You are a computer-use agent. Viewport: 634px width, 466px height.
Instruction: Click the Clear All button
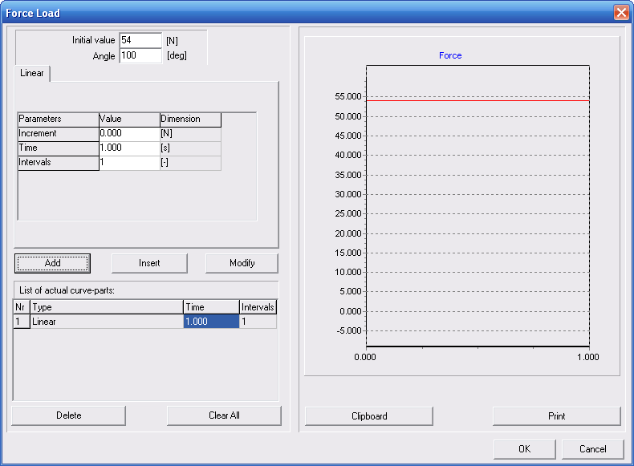tap(224, 415)
